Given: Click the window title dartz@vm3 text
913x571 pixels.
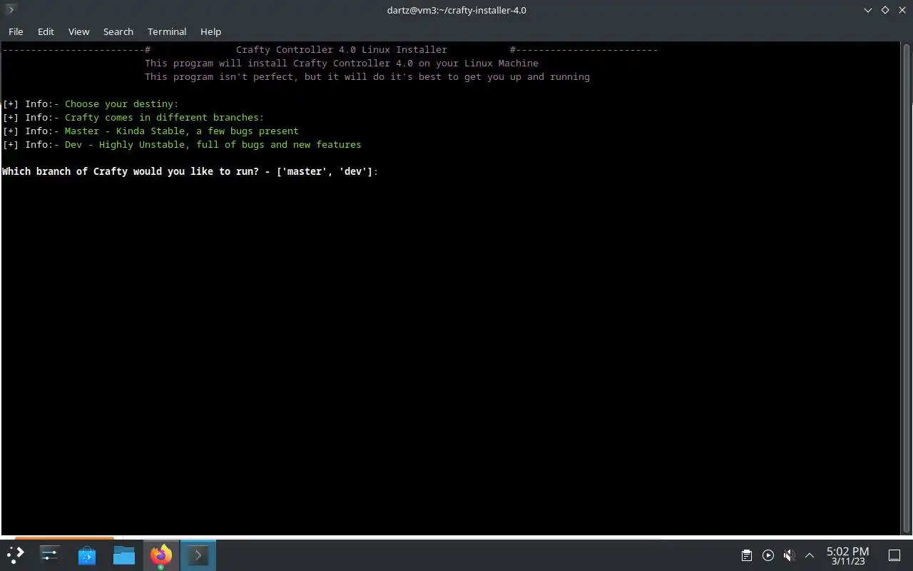Looking at the screenshot, I should coord(456,10).
